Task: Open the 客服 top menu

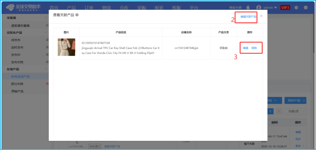Action: (177, 8)
